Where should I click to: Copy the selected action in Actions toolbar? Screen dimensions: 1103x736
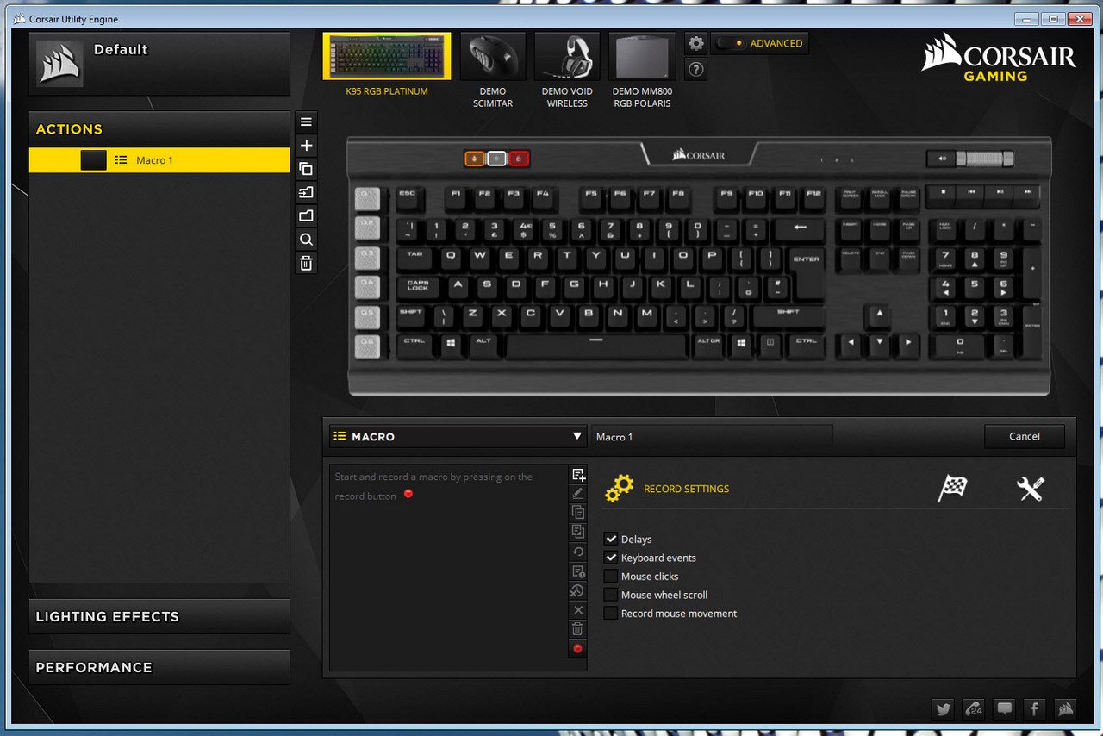pos(306,169)
